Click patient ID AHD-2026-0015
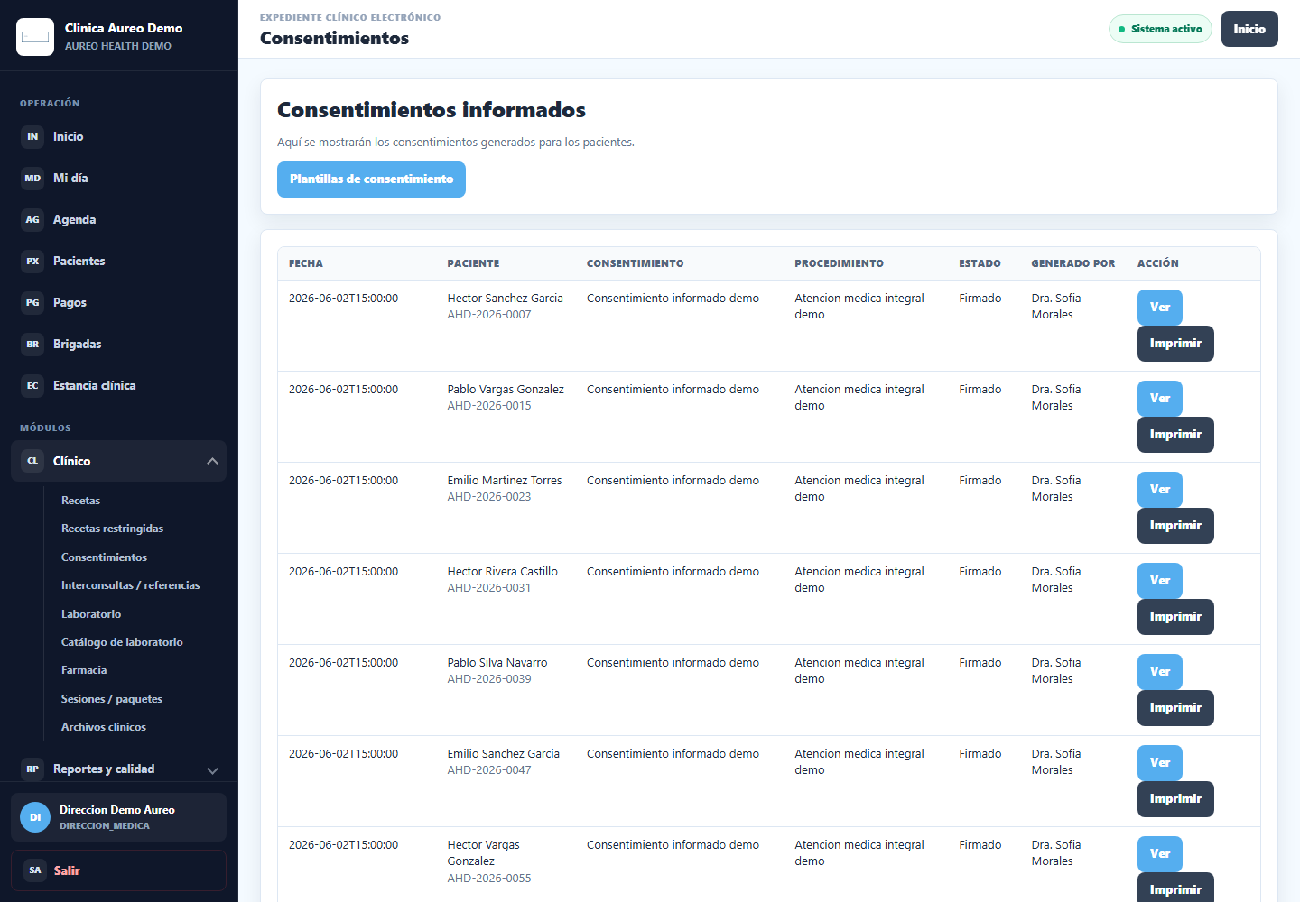This screenshot has height=902, width=1300. 489,406
